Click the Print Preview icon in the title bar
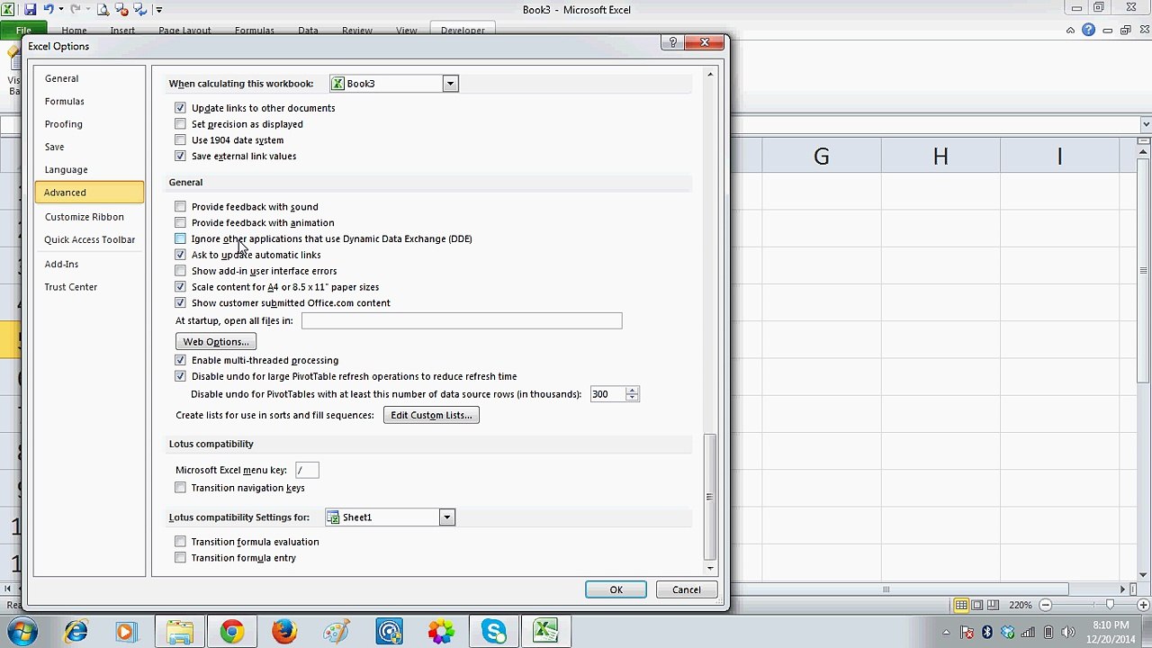 click(103, 10)
